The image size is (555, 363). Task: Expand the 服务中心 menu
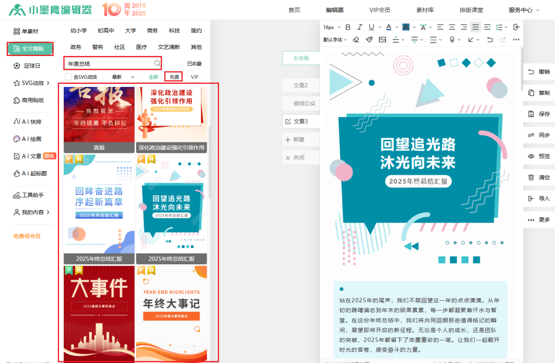tap(524, 10)
